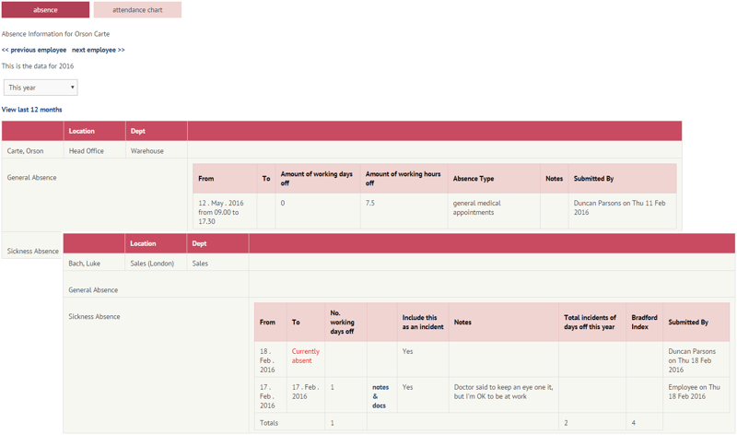Click '18 . Feb . 2016' from date
This screenshot has width=737, height=435.
point(267,360)
